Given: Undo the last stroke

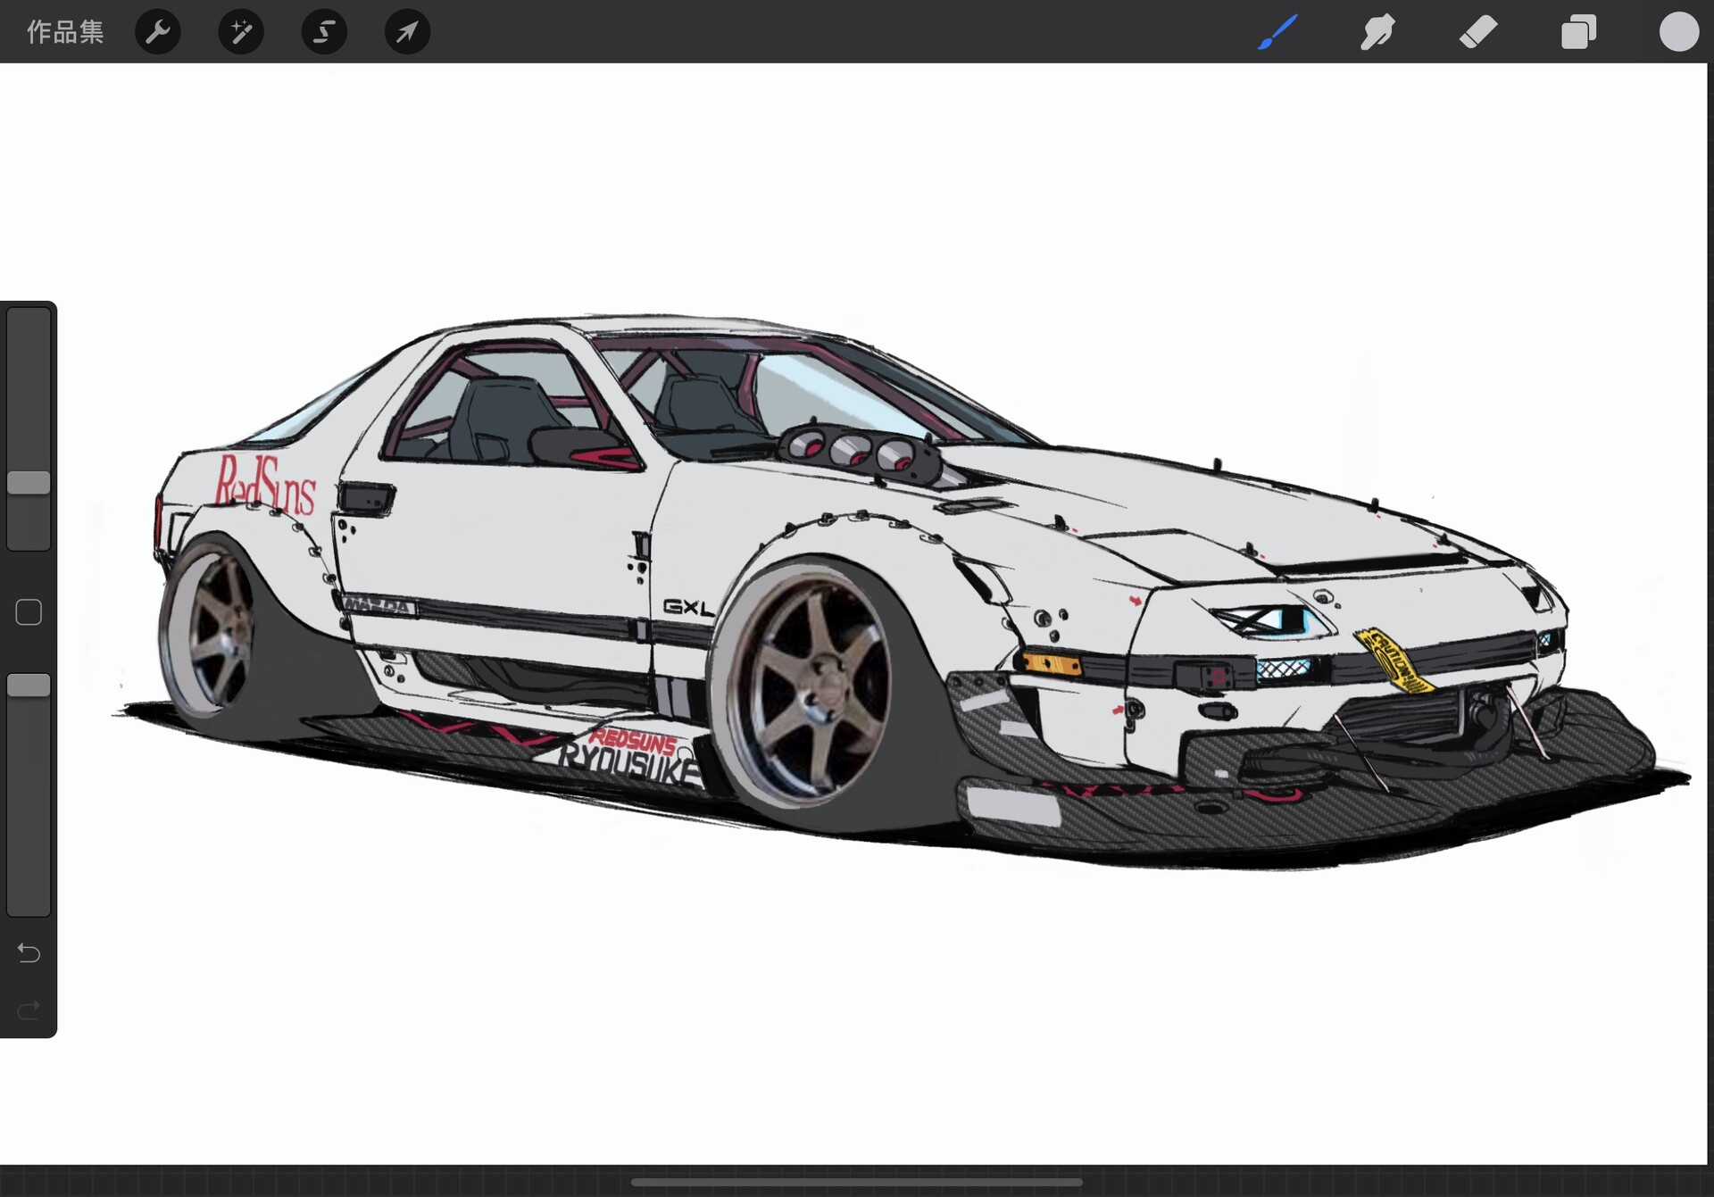Looking at the screenshot, I should (29, 952).
